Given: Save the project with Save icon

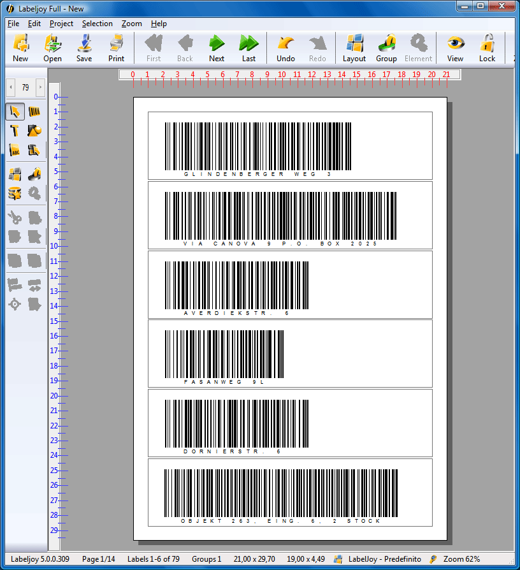Looking at the screenshot, I should click(x=84, y=48).
